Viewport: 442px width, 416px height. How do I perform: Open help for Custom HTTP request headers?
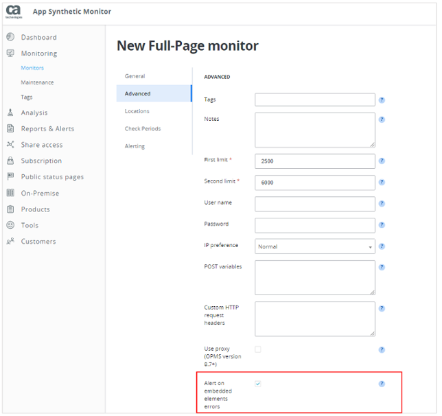pos(382,308)
